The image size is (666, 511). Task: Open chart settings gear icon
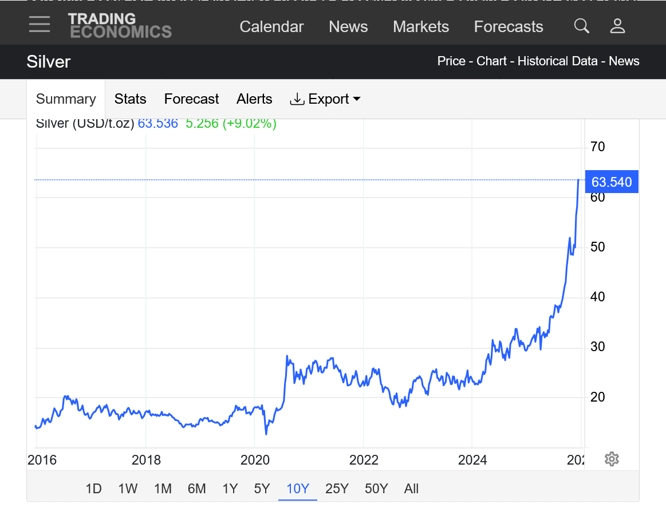[612, 459]
